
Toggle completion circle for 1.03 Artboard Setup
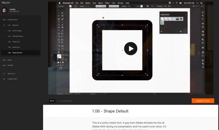(x=4, y=36)
